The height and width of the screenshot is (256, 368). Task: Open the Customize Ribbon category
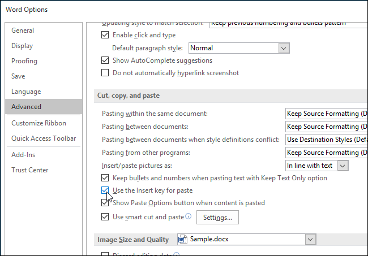38,123
